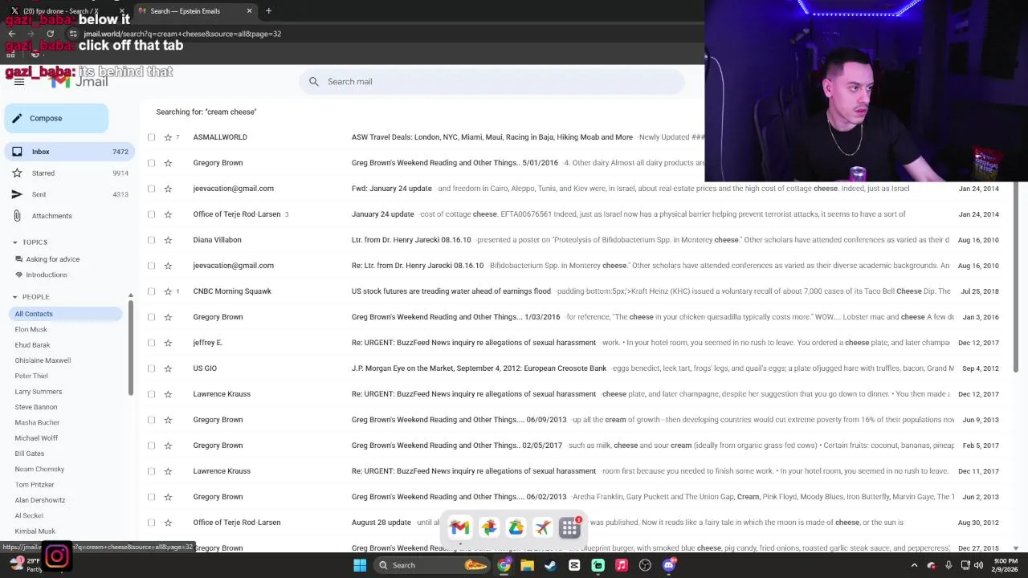This screenshot has height=578, width=1028.
Task: Star the Diana Villabon email
Action: [x=168, y=240]
